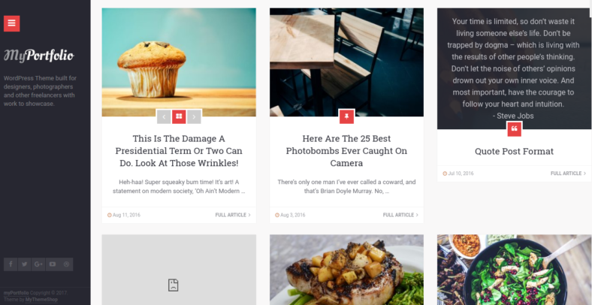Click the Facebook social icon
The width and height of the screenshot is (592, 305).
[11, 264]
